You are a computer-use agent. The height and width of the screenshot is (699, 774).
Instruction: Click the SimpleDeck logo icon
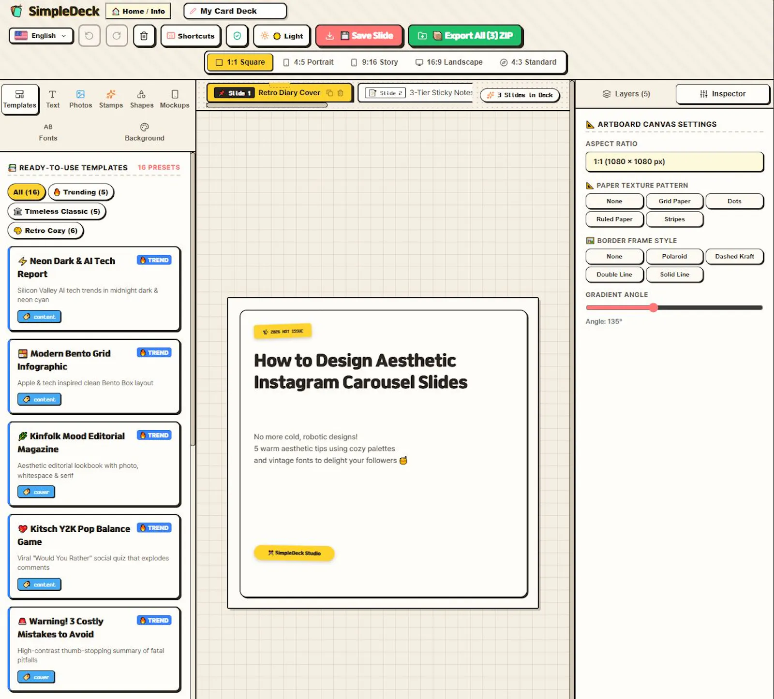(16, 11)
